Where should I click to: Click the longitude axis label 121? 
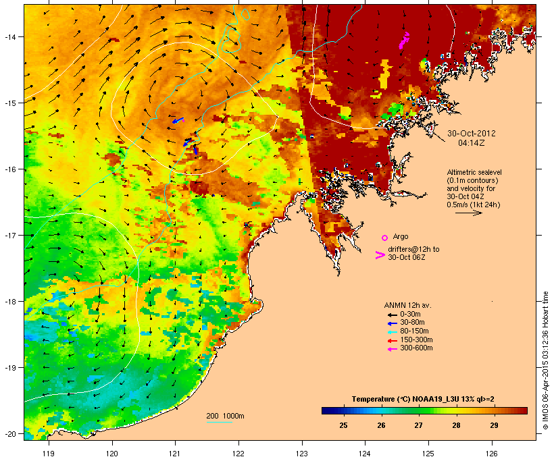point(175,454)
